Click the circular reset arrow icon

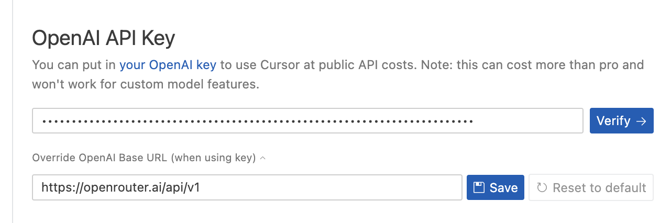click(542, 187)
